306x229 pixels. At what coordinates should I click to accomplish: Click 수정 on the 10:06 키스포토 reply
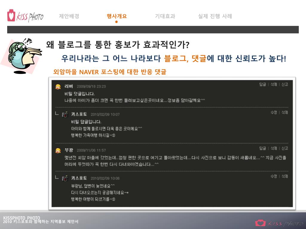(274, 176)
